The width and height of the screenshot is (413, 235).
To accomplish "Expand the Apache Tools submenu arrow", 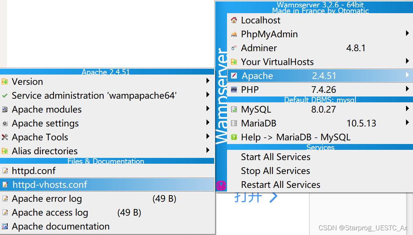I will click(208, 136).
